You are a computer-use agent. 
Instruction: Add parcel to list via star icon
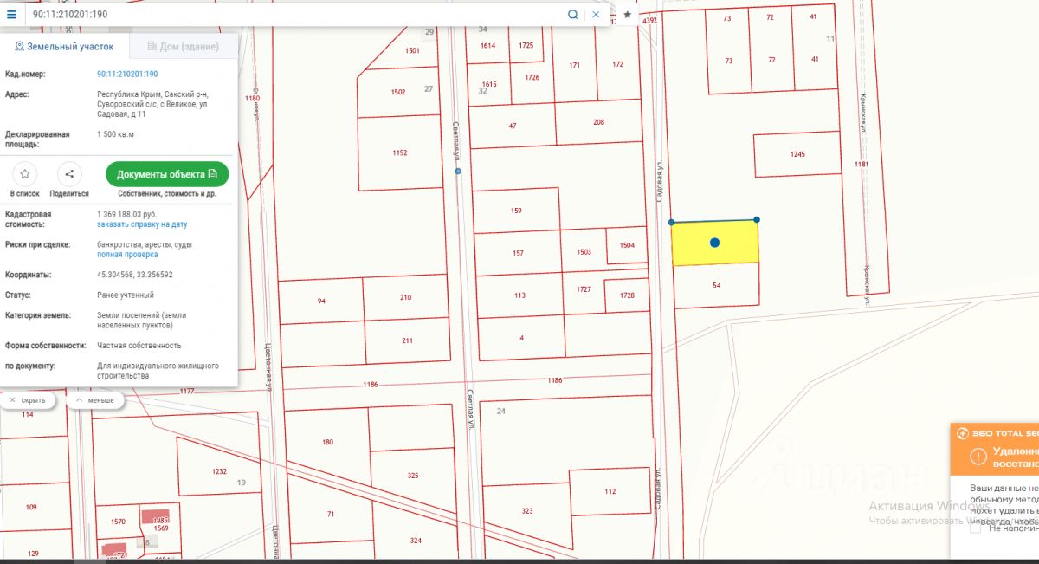(24, 174)
